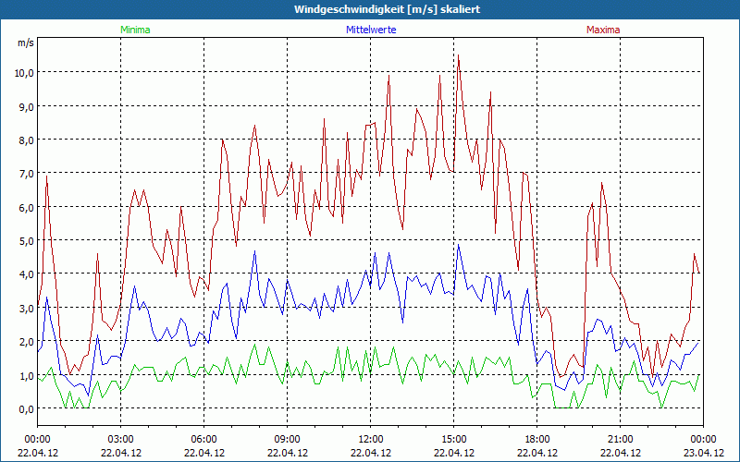
Task: Click the 10,0 y-axis value
Action: 25,73
